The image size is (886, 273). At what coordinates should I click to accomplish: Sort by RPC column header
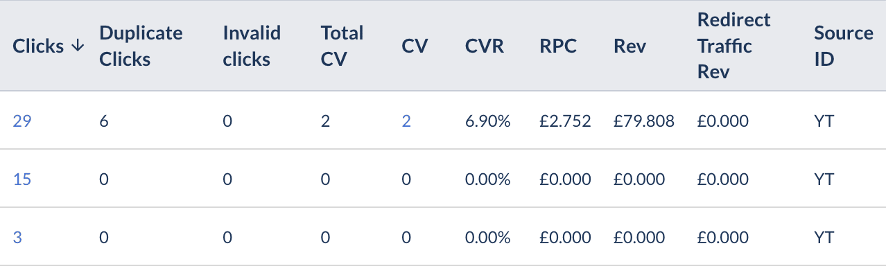pos(558,46)
